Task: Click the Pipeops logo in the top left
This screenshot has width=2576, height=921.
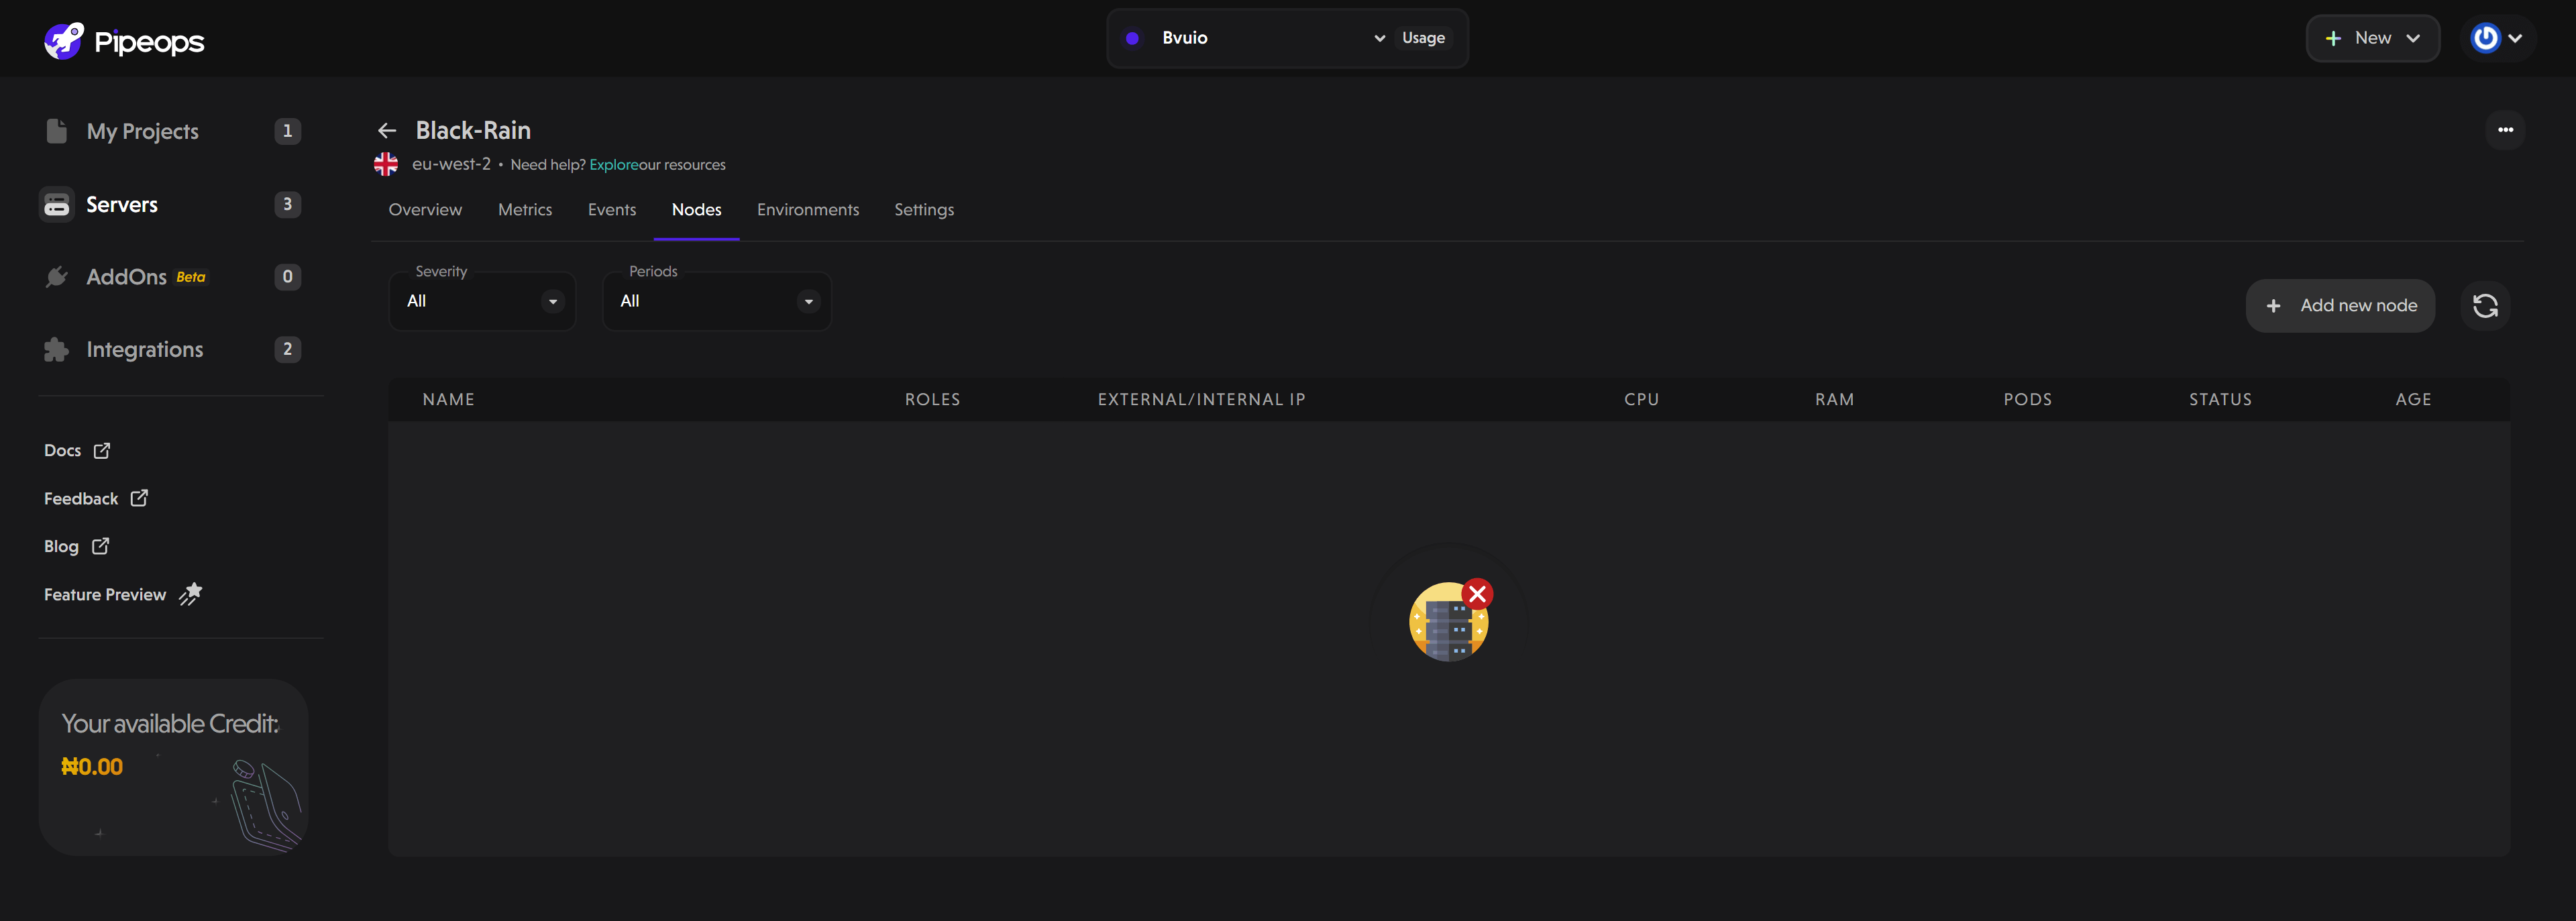Action: click(x=123, y=40)
